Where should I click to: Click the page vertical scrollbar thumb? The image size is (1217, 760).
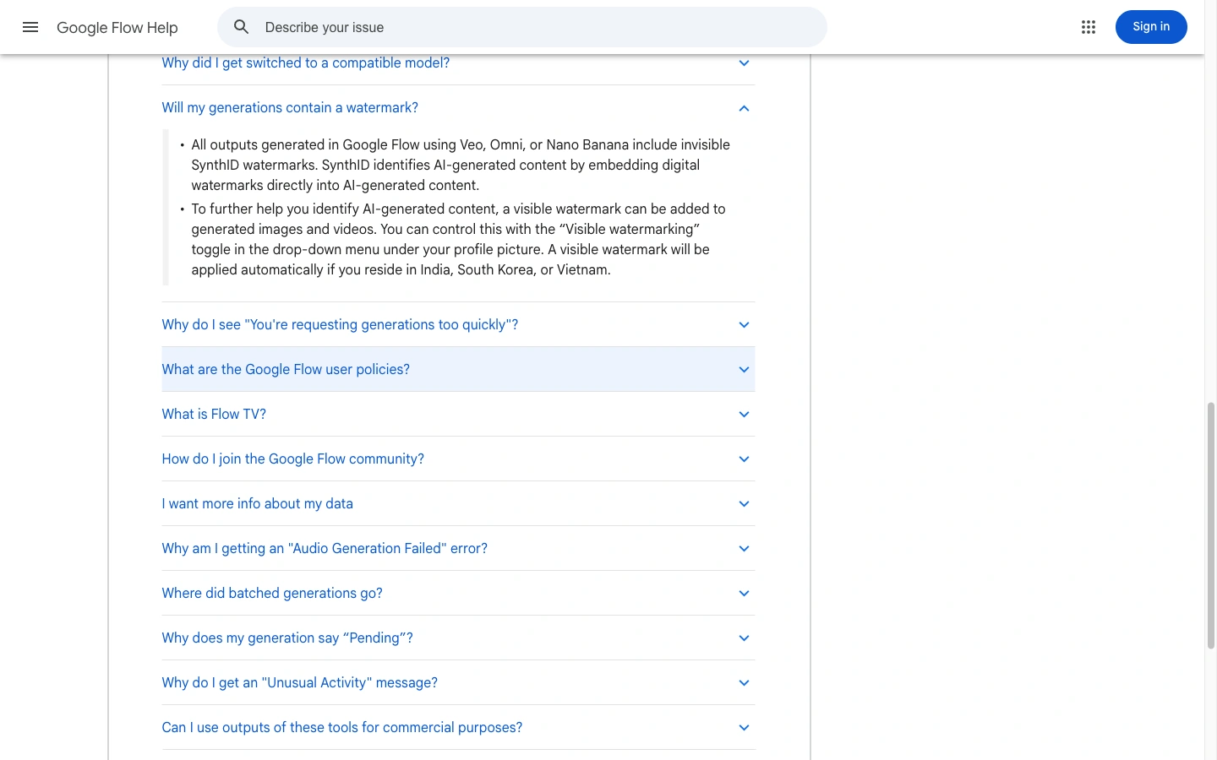pos(1210,525)
